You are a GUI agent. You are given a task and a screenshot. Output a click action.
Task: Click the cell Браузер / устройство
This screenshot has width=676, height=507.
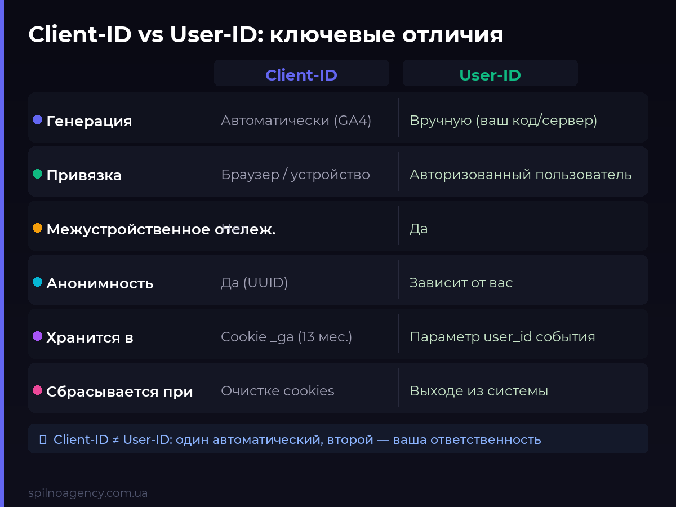click(295, 175)
